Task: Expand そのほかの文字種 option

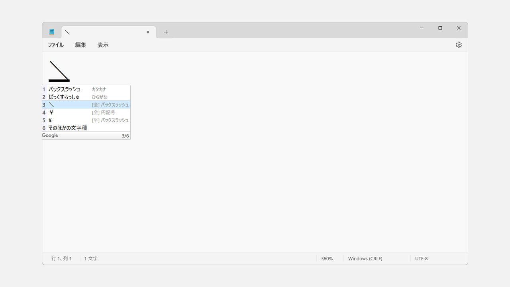Action: (x=68, y=128)
